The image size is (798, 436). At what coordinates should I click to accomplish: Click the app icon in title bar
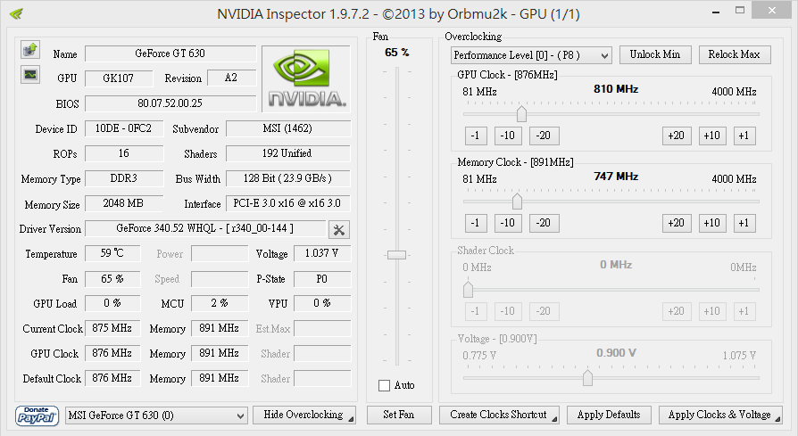16,13
